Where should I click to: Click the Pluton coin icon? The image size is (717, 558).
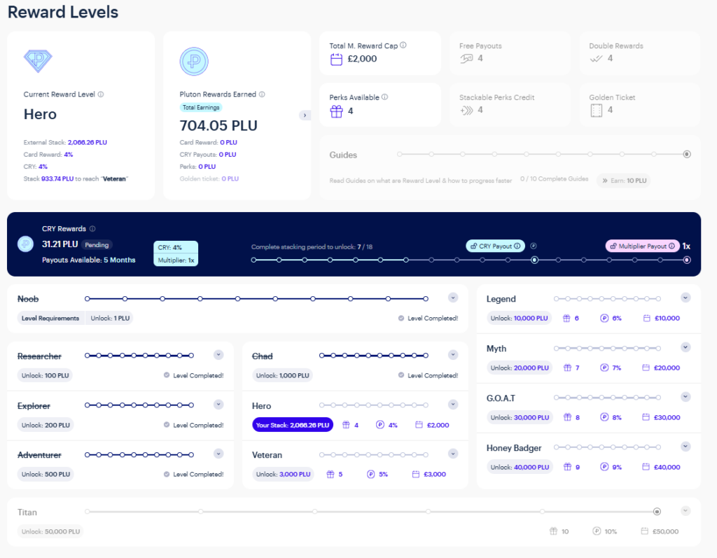[x=194, y=62]
